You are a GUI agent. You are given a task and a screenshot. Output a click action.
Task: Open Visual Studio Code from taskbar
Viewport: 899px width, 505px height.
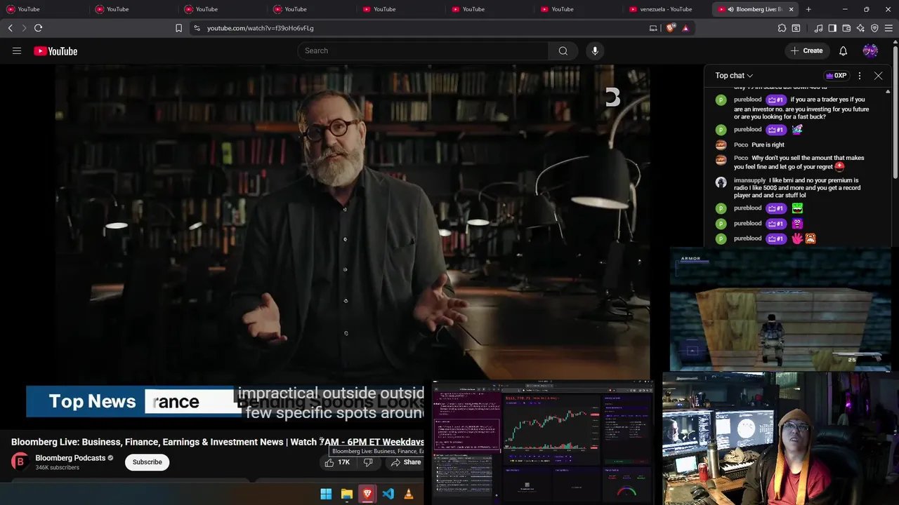point(388,494)
